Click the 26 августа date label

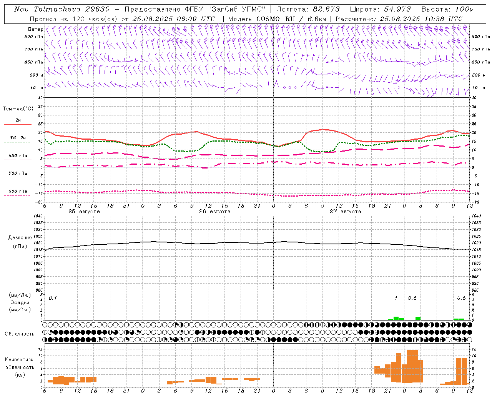215,212
